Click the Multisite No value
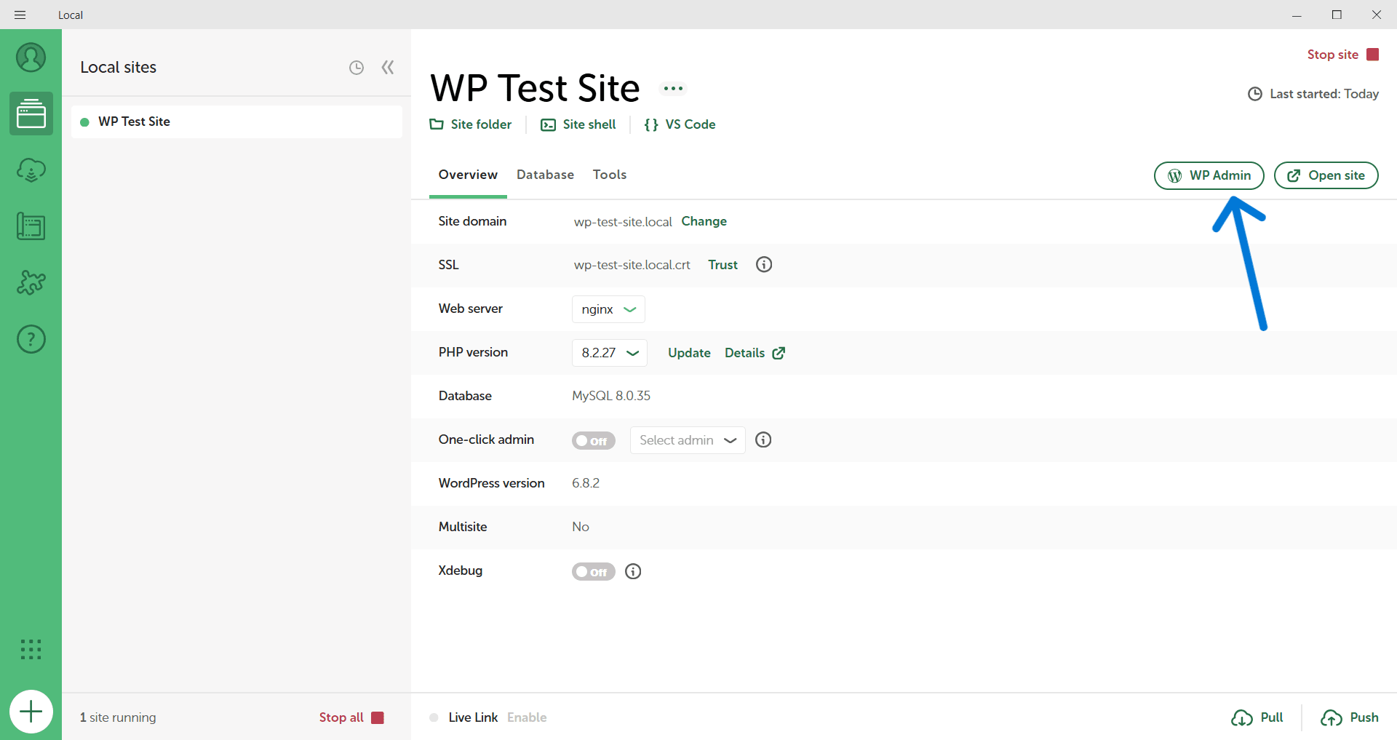This screenshot has width=1397, height=740. pyautogui.click(x=581, y=527)
